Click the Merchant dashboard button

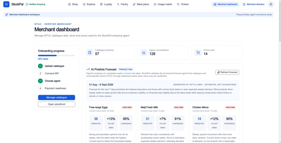click(226, 4)
